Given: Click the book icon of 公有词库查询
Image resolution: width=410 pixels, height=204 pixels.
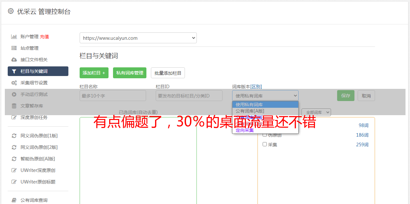Looking at the screenshot, I should (x=14, y=200).
